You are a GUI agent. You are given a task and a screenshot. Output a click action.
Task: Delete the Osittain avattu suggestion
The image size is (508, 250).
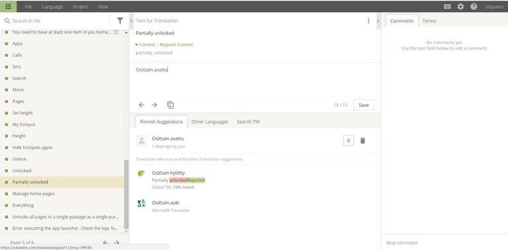click(362, 141)
